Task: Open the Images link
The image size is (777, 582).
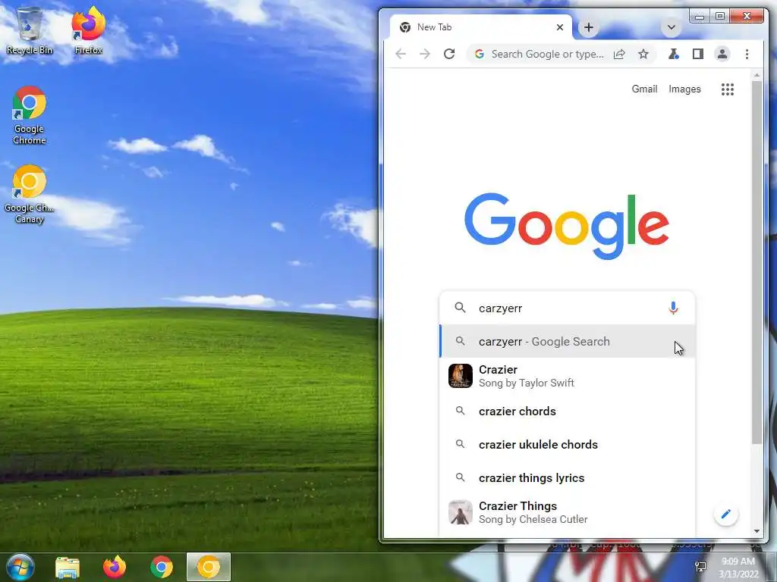Action: click(685, 89)
